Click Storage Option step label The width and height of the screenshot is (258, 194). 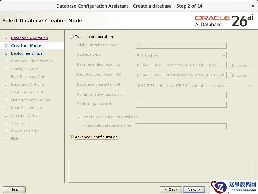25,69
